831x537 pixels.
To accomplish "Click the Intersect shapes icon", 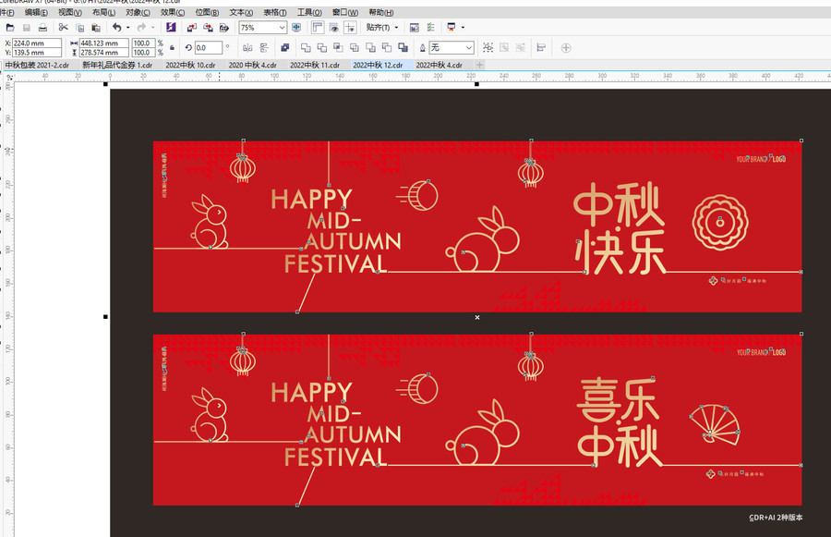I will pos(338,48).
